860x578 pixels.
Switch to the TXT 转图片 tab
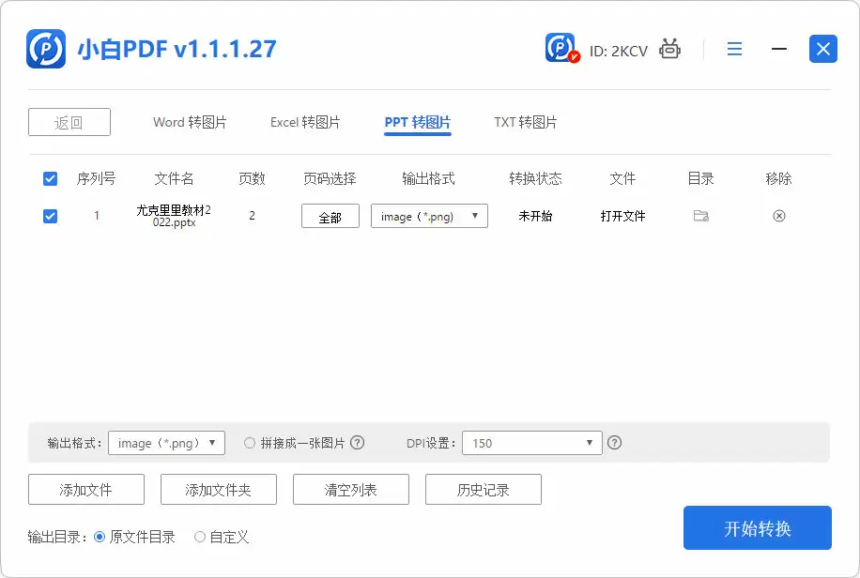tap(524, 122)
